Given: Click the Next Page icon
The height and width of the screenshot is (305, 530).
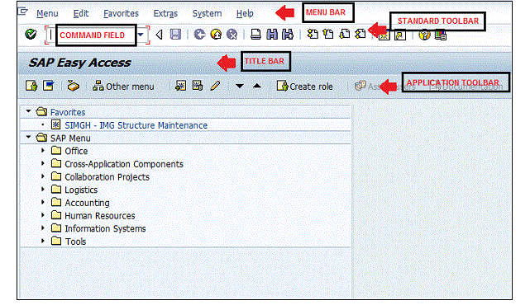Looking at the screenshot, I should pyautogui.click(x=345, y=35).
